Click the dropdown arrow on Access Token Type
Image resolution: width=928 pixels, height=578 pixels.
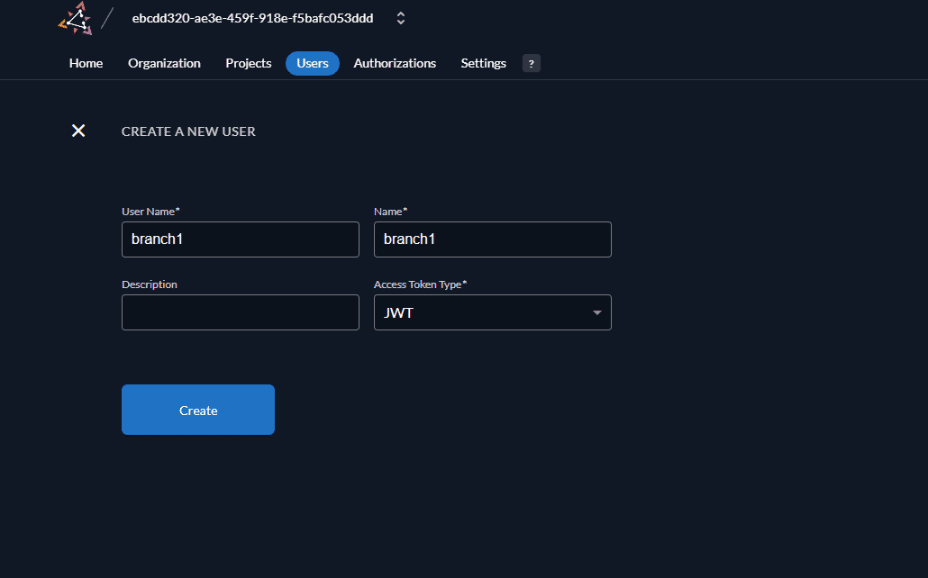pos(596,312)
